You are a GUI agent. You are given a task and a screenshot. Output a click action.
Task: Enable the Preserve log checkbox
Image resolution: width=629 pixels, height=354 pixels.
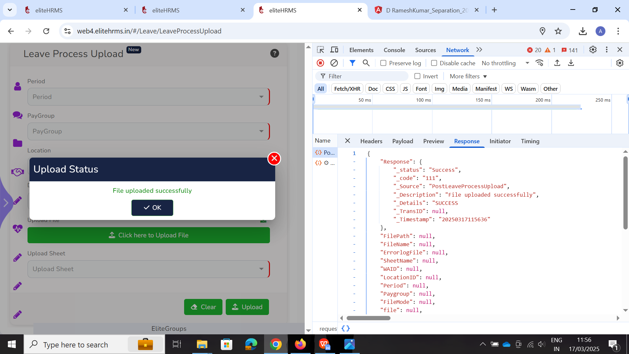point(383,63)
